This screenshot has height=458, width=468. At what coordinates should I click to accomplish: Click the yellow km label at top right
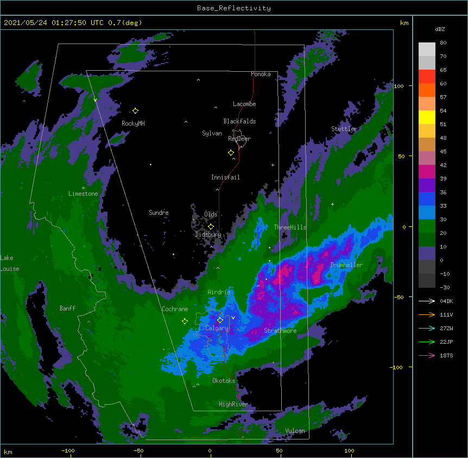(404, 23)
